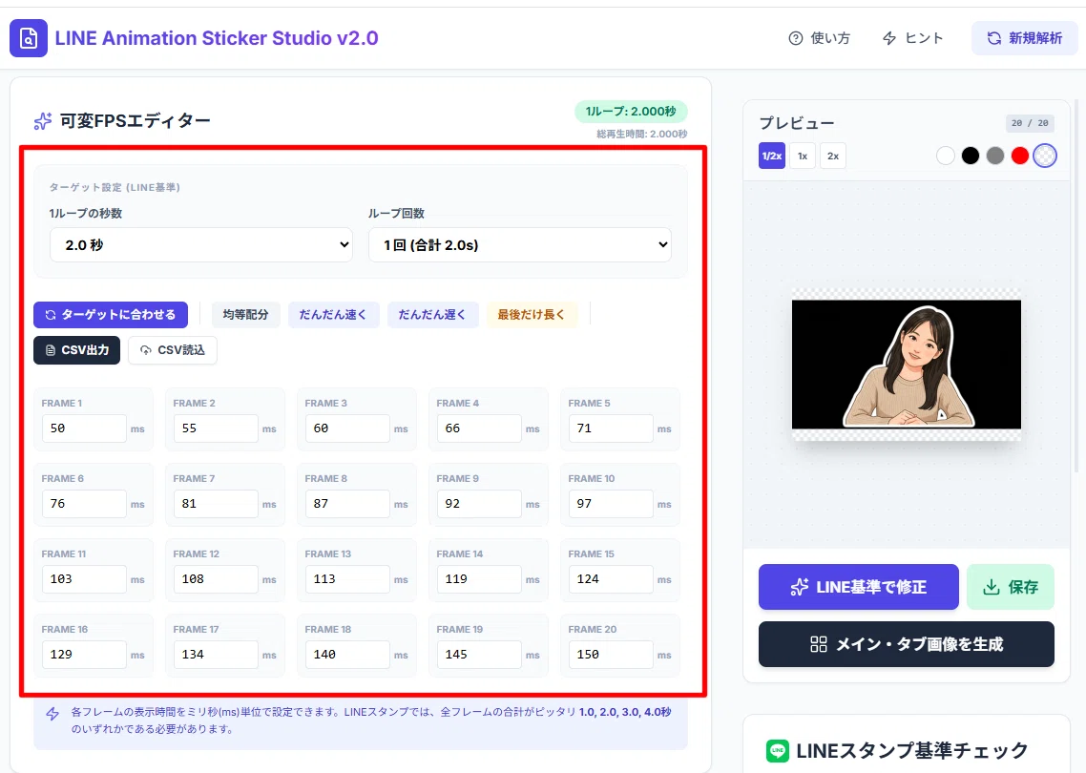Click the FRAME 8 duration field
This screenshot has height=773, width=1086.
click(347, 504)
